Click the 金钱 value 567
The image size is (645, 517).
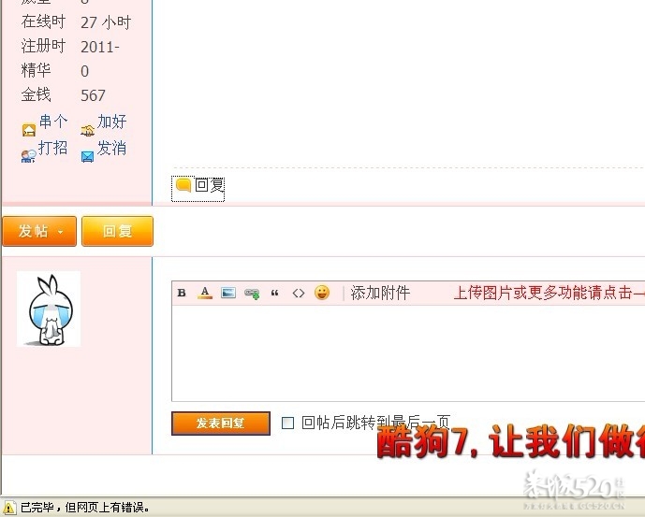point(93,95)
